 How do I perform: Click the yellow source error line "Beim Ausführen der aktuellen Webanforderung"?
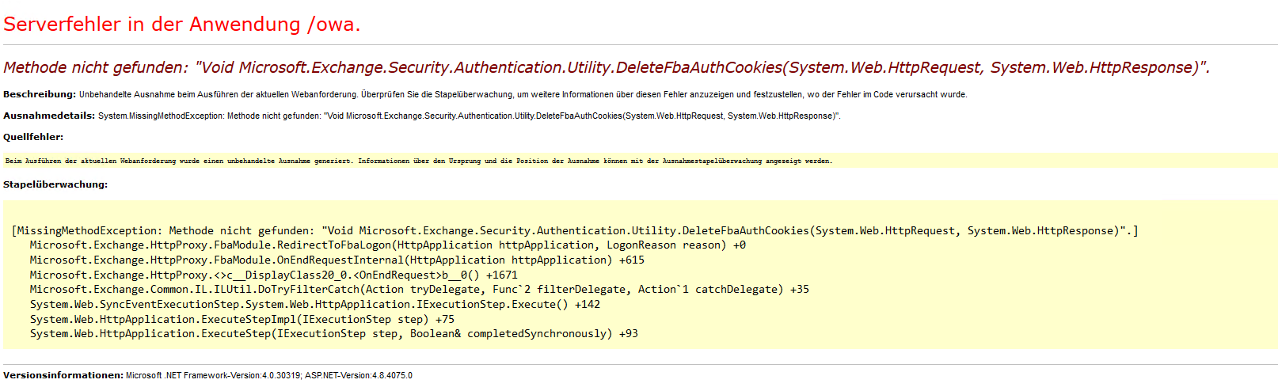click(x=419, y=161)
